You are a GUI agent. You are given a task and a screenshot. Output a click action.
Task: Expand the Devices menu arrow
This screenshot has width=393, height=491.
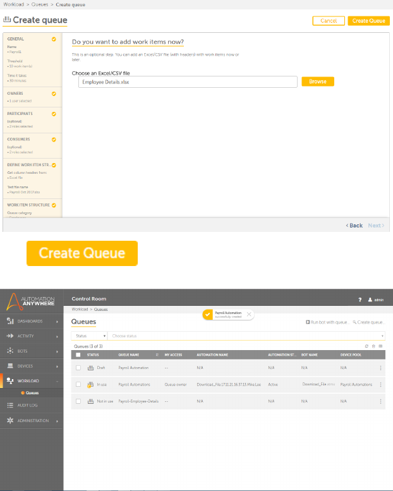point(57,367)
